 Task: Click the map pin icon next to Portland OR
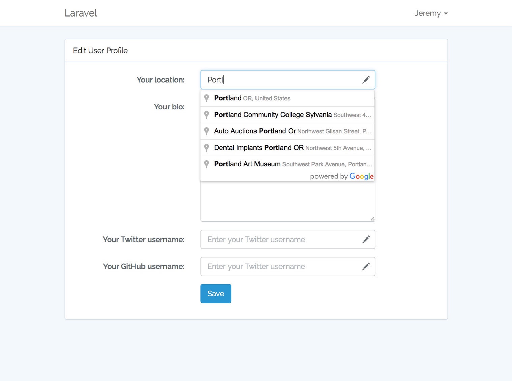click(206, 98)
